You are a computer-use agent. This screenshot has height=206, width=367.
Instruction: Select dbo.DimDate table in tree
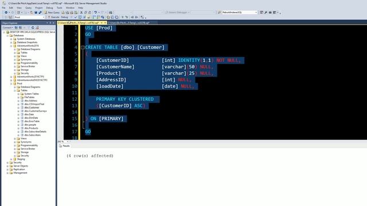31,118
